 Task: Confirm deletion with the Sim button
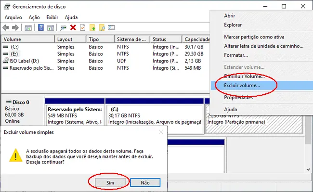click(x=110, y=183)
